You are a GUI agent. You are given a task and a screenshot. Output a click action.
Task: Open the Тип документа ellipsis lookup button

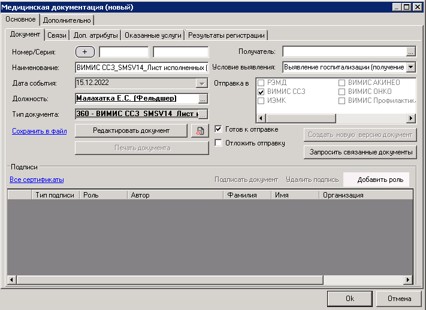(203, 114)
